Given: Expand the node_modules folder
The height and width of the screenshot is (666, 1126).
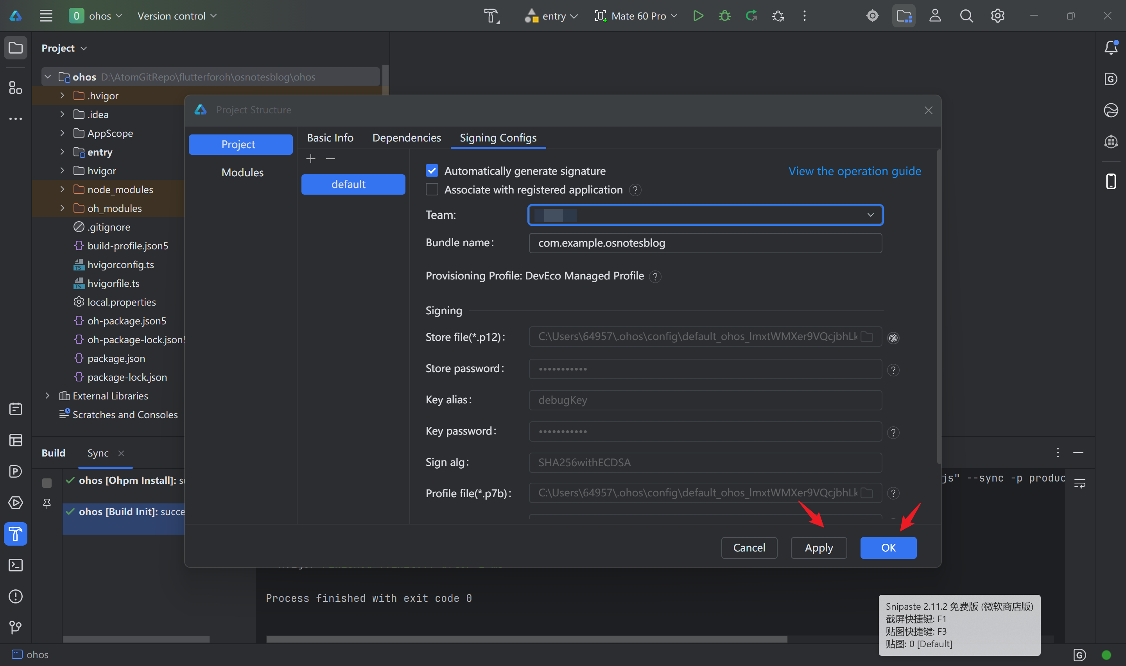Looking at the screenshot, I should [x=62, y=190].
